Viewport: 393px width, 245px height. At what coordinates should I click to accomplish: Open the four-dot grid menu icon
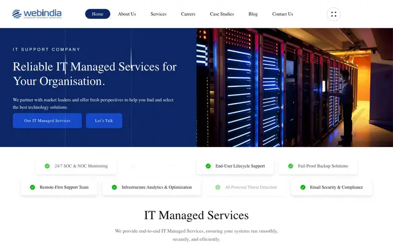point(333,14)
